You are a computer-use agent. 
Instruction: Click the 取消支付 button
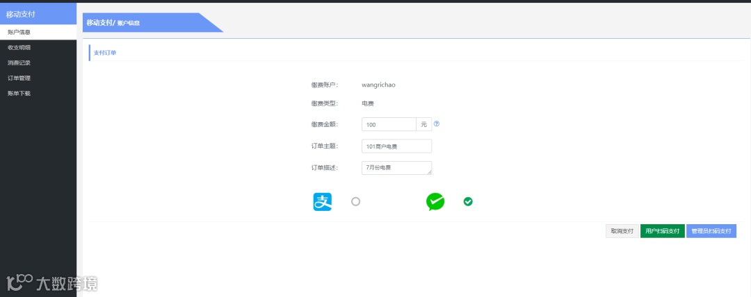point(622,231)
